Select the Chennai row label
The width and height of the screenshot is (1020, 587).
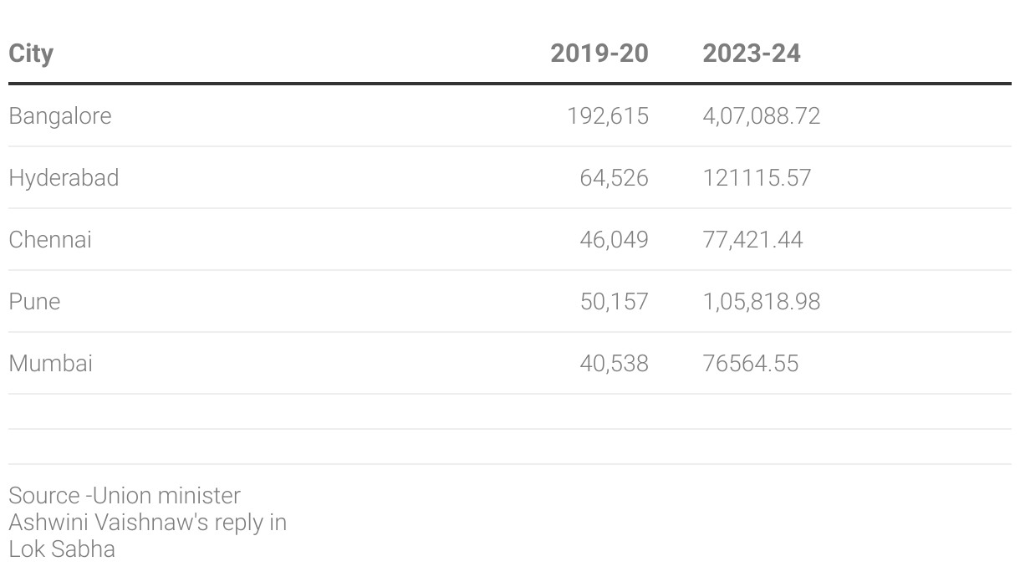click(50, 239)
